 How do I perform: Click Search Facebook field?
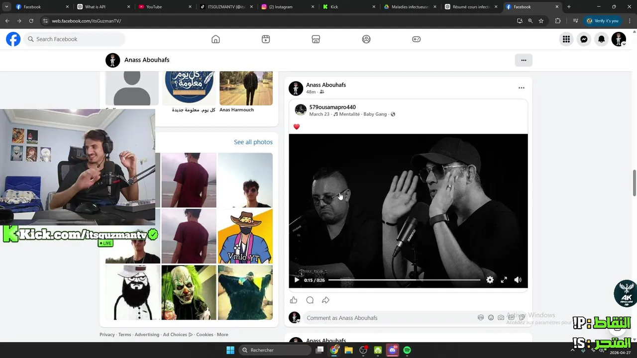coord(75,39)
